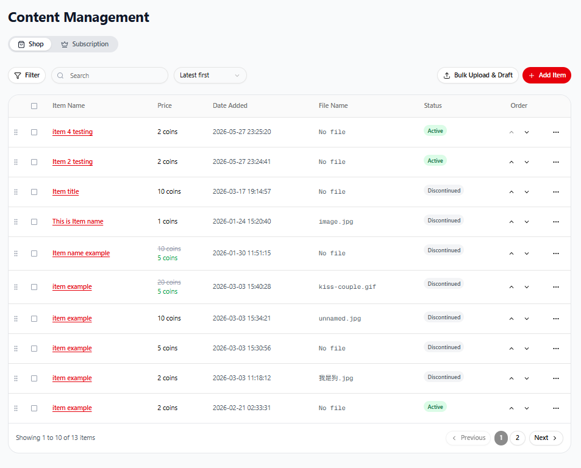Click date '2026-01-30 11:51:15'
This screenshot has height=468, width=581.
coord(241,253)
